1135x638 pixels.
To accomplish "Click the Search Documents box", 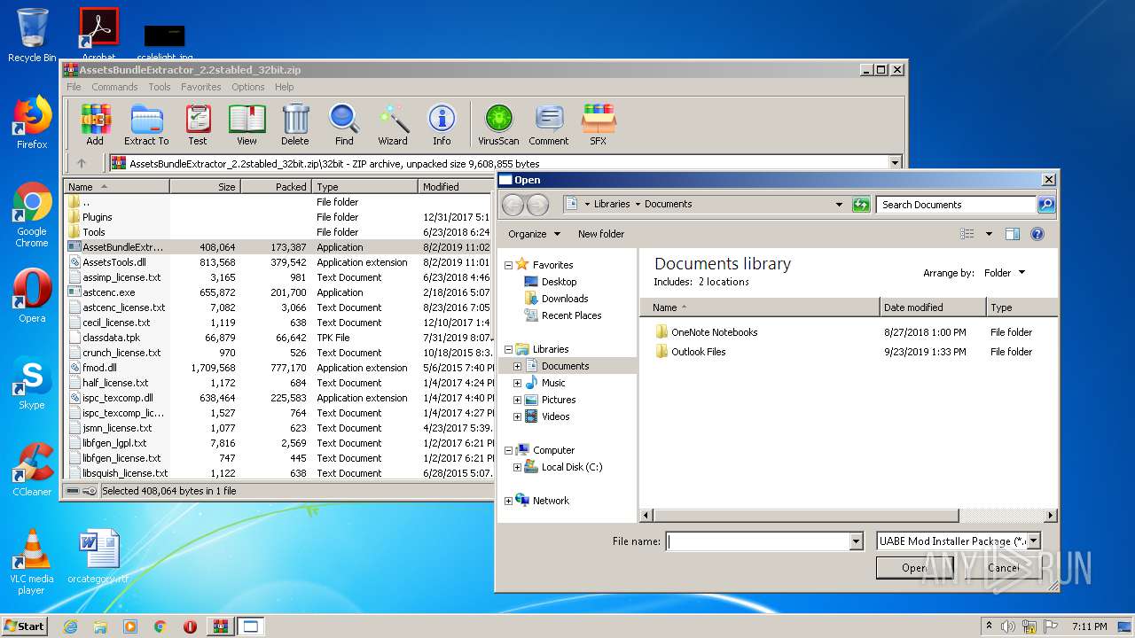I will 957,205.
